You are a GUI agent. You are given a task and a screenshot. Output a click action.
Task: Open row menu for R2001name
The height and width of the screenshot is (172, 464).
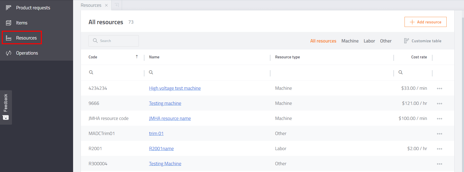pyautogui.click(x=440, y=149)
